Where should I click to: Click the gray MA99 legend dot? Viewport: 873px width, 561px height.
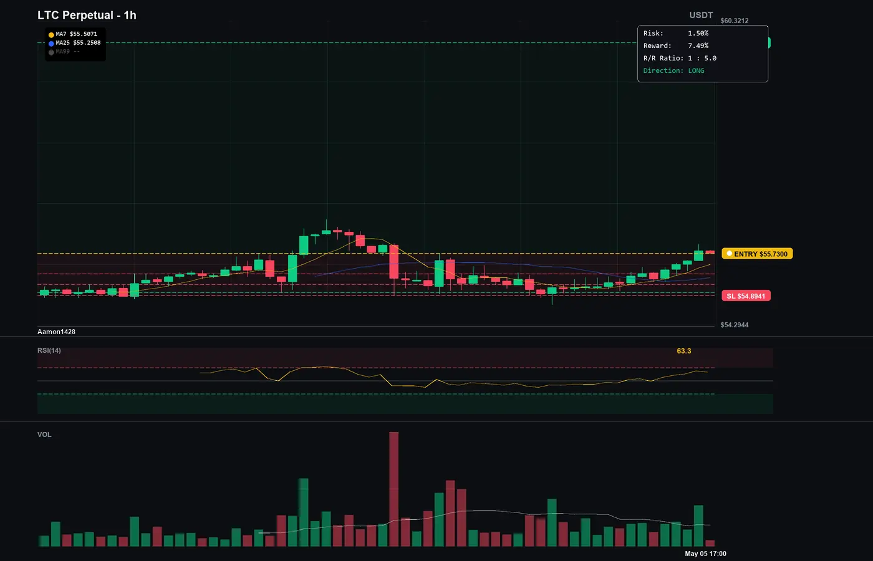[51, 52]
